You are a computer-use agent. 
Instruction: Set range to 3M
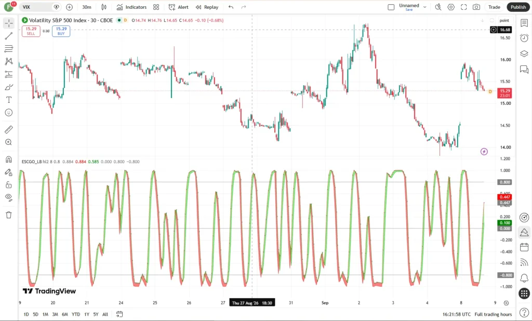55,314
